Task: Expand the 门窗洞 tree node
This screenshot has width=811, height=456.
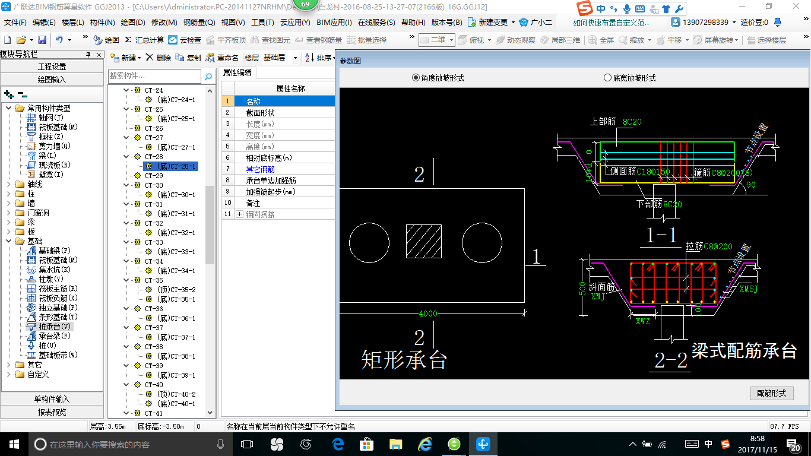Action: click(x=9, y=213)
